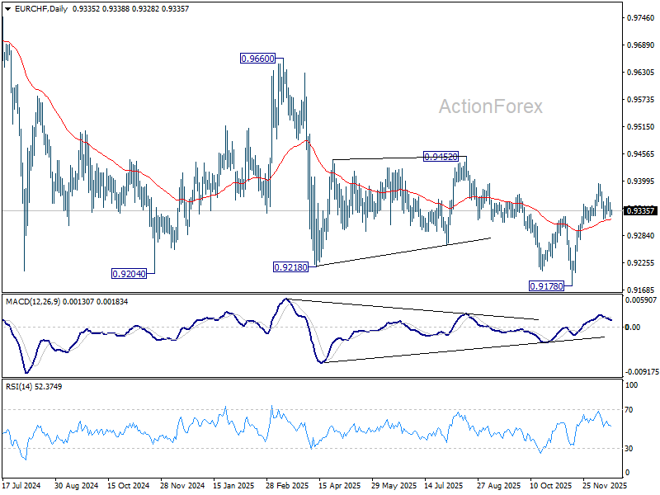Click the 28 Nov 2024 date label
660x495 pixels.
coord(182,486)
